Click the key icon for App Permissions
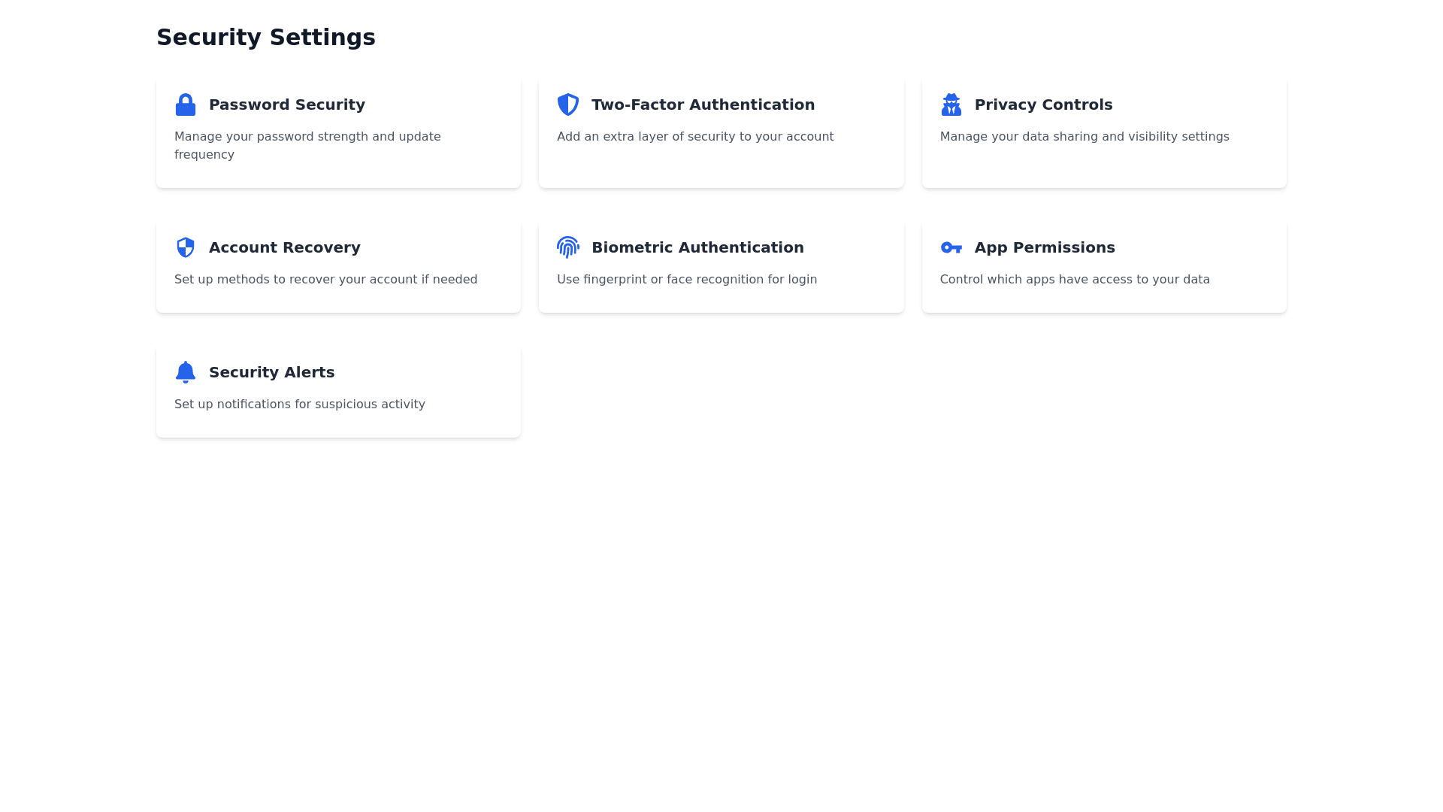 pyautogui.click(x=951, y=247)
